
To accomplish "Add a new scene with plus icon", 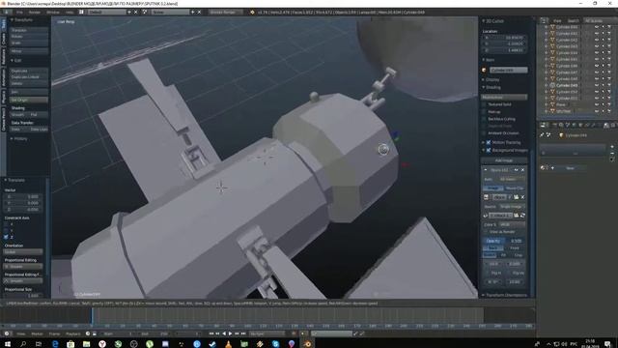I will coord(193,13).
